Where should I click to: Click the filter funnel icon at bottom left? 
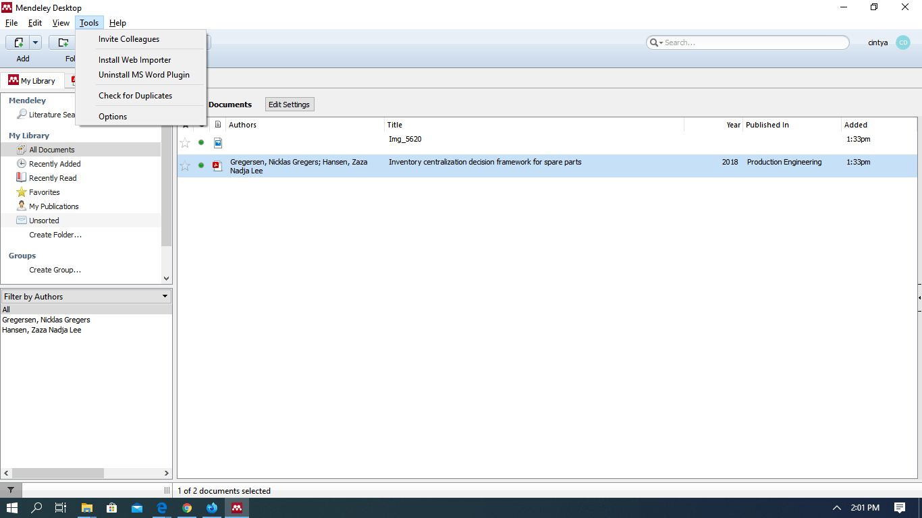[11, 490]
